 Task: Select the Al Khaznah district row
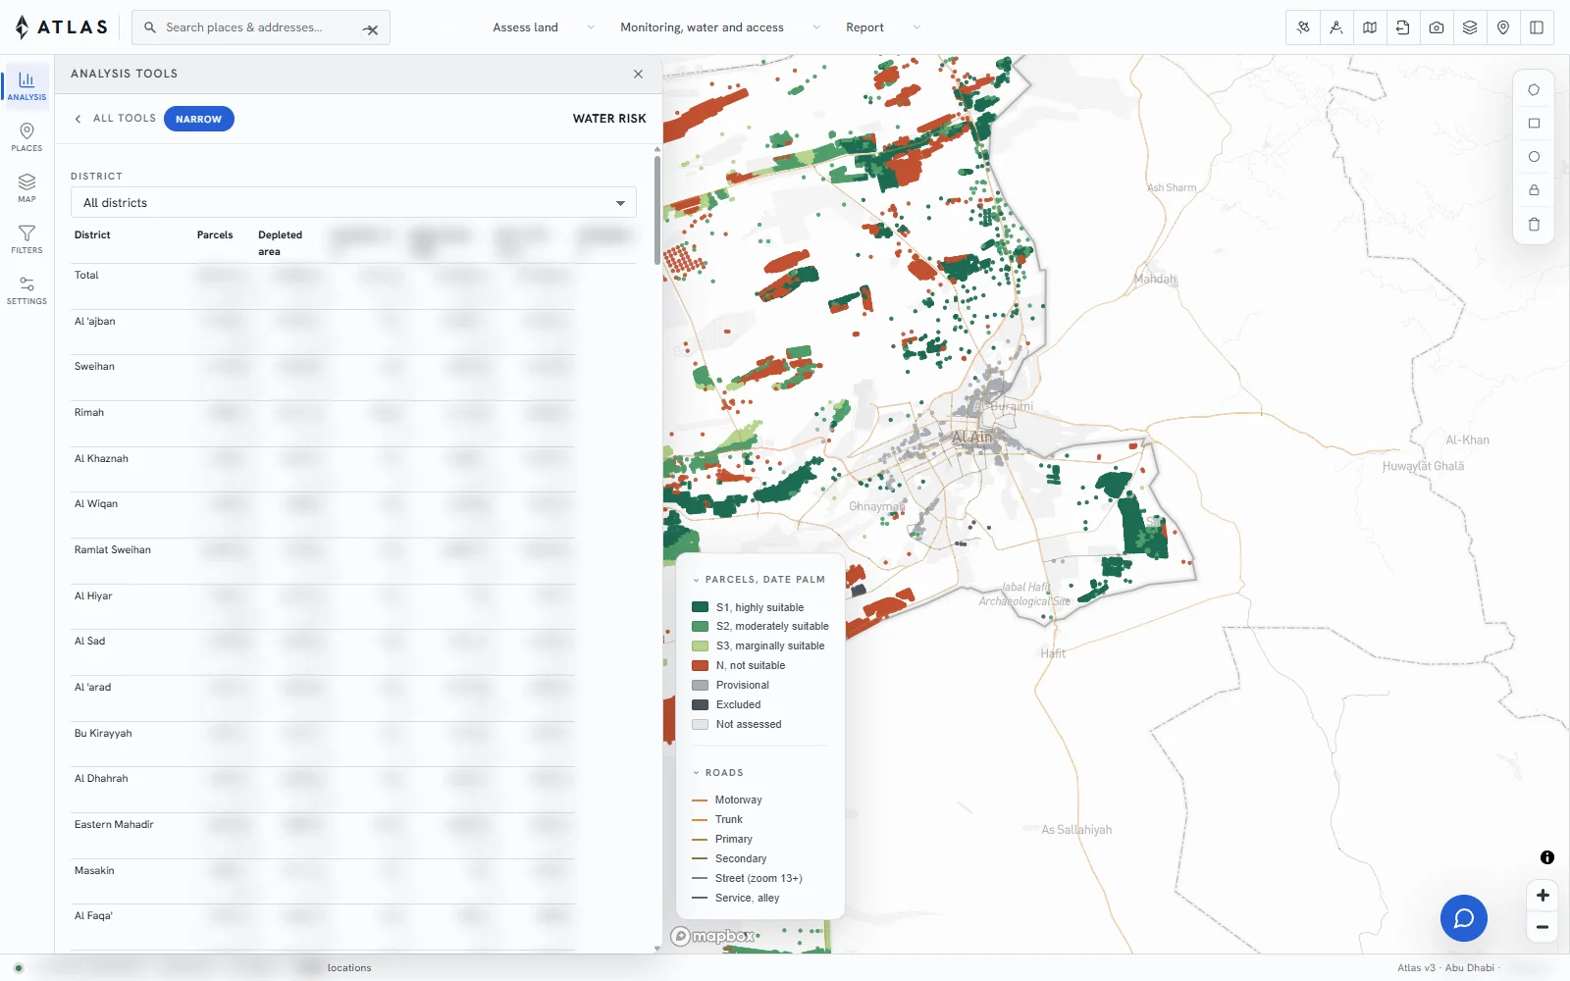[x=324, y=470]
